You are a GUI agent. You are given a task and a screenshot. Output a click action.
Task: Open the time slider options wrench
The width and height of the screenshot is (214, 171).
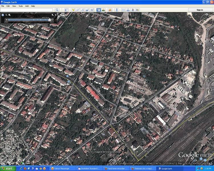click(53, 15)
